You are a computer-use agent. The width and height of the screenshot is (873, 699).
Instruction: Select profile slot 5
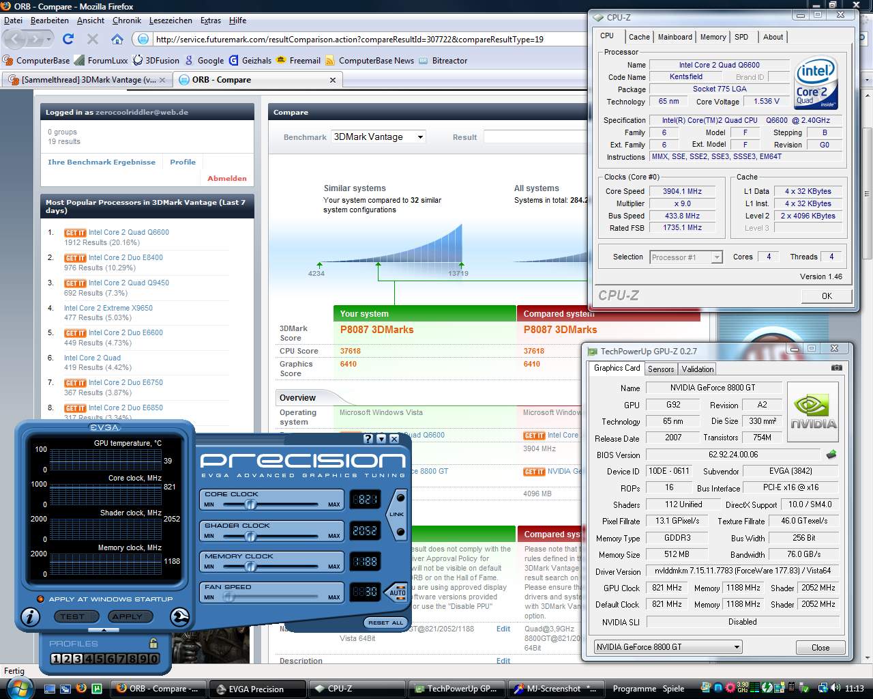tap(100, 659)
